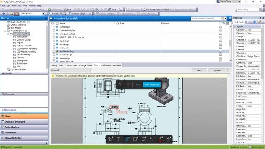The width and height of the screenshot is (265, 149).
Task: Click the Save Snapshot button
Action: [152, 84]
